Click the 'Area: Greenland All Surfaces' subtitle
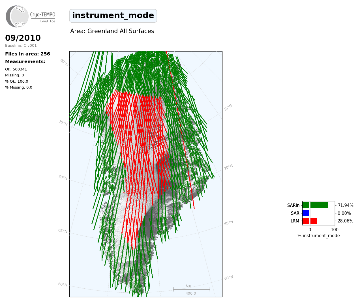 tap(112, 31)
